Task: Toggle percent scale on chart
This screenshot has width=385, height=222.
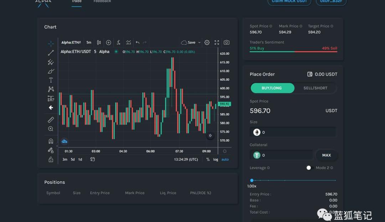Action: pos(208,159)
